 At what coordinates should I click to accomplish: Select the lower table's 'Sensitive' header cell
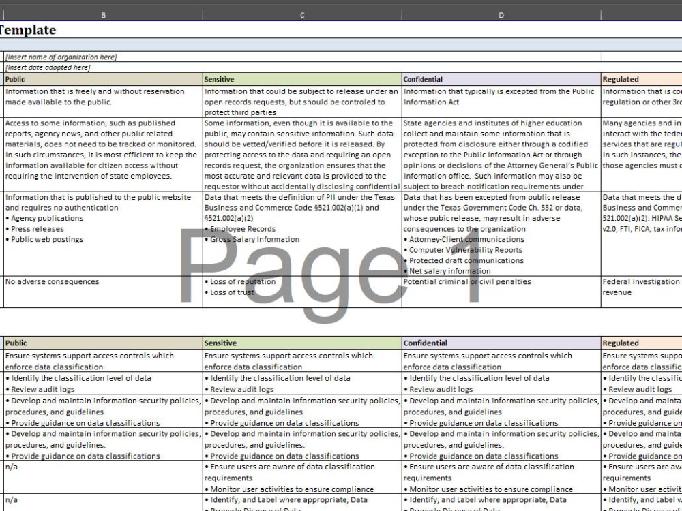tap(302, 343)
